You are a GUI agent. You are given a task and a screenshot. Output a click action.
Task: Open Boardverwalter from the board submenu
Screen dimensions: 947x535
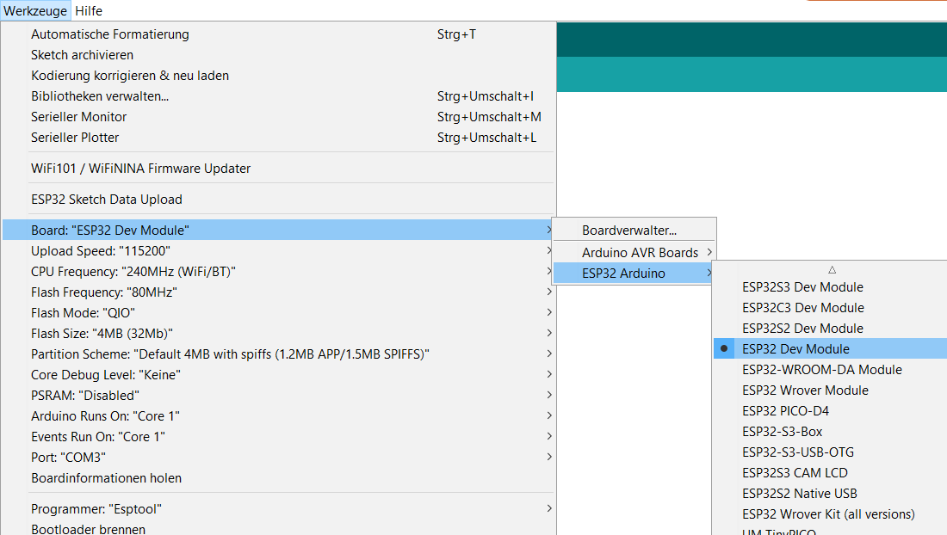(x=629, y=231)
